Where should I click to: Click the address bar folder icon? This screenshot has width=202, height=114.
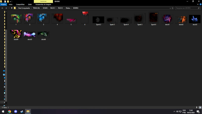click(15, 8)
